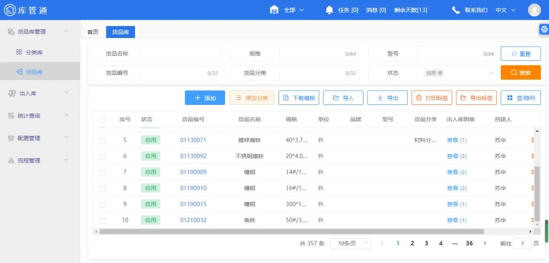549x263 pixels.
Task: Click 下载模板 template download button
Action: [299, 98]
